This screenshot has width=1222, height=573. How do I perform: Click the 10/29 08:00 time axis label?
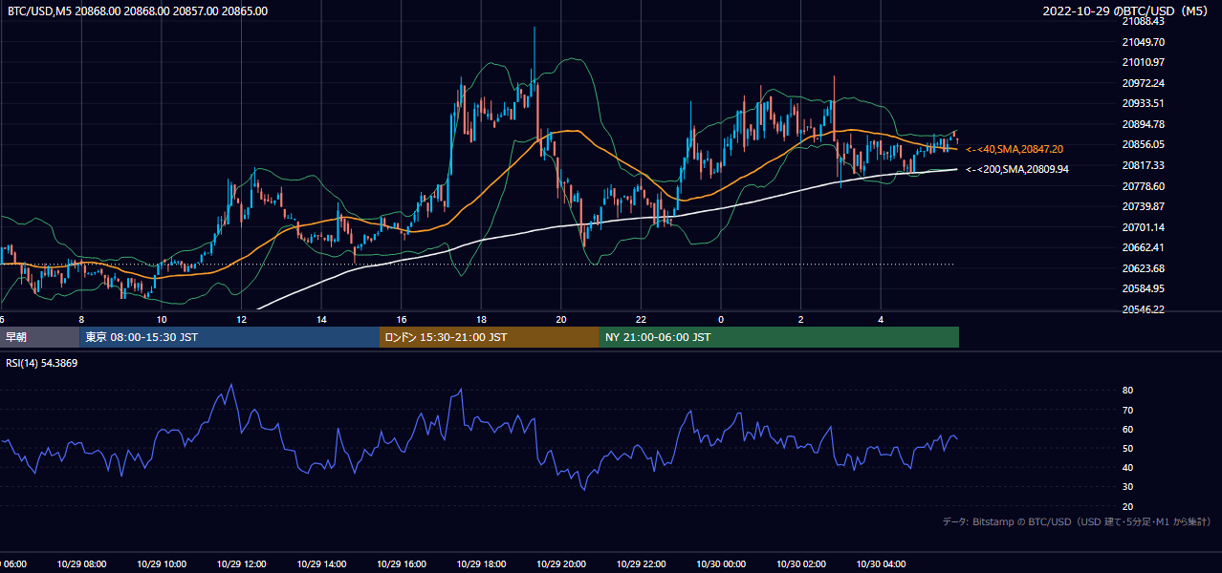click(x=81, y=565)
